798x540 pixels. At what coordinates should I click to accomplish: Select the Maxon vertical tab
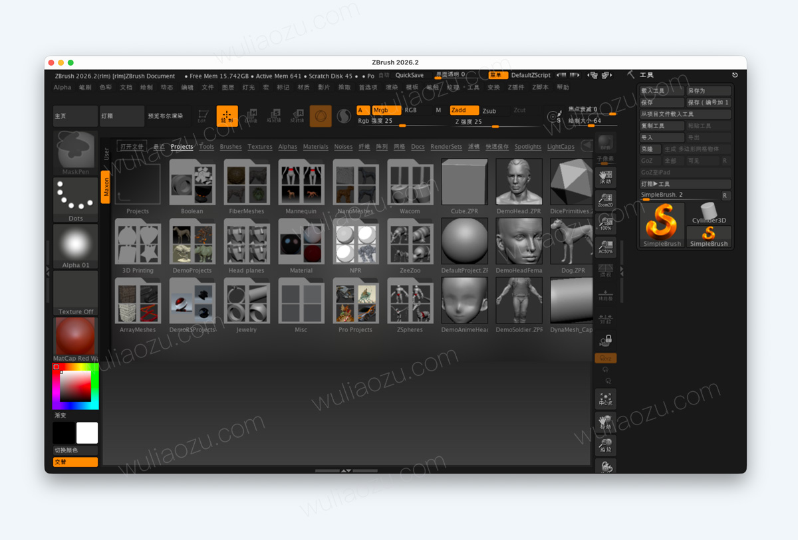[x=105, y=188]
